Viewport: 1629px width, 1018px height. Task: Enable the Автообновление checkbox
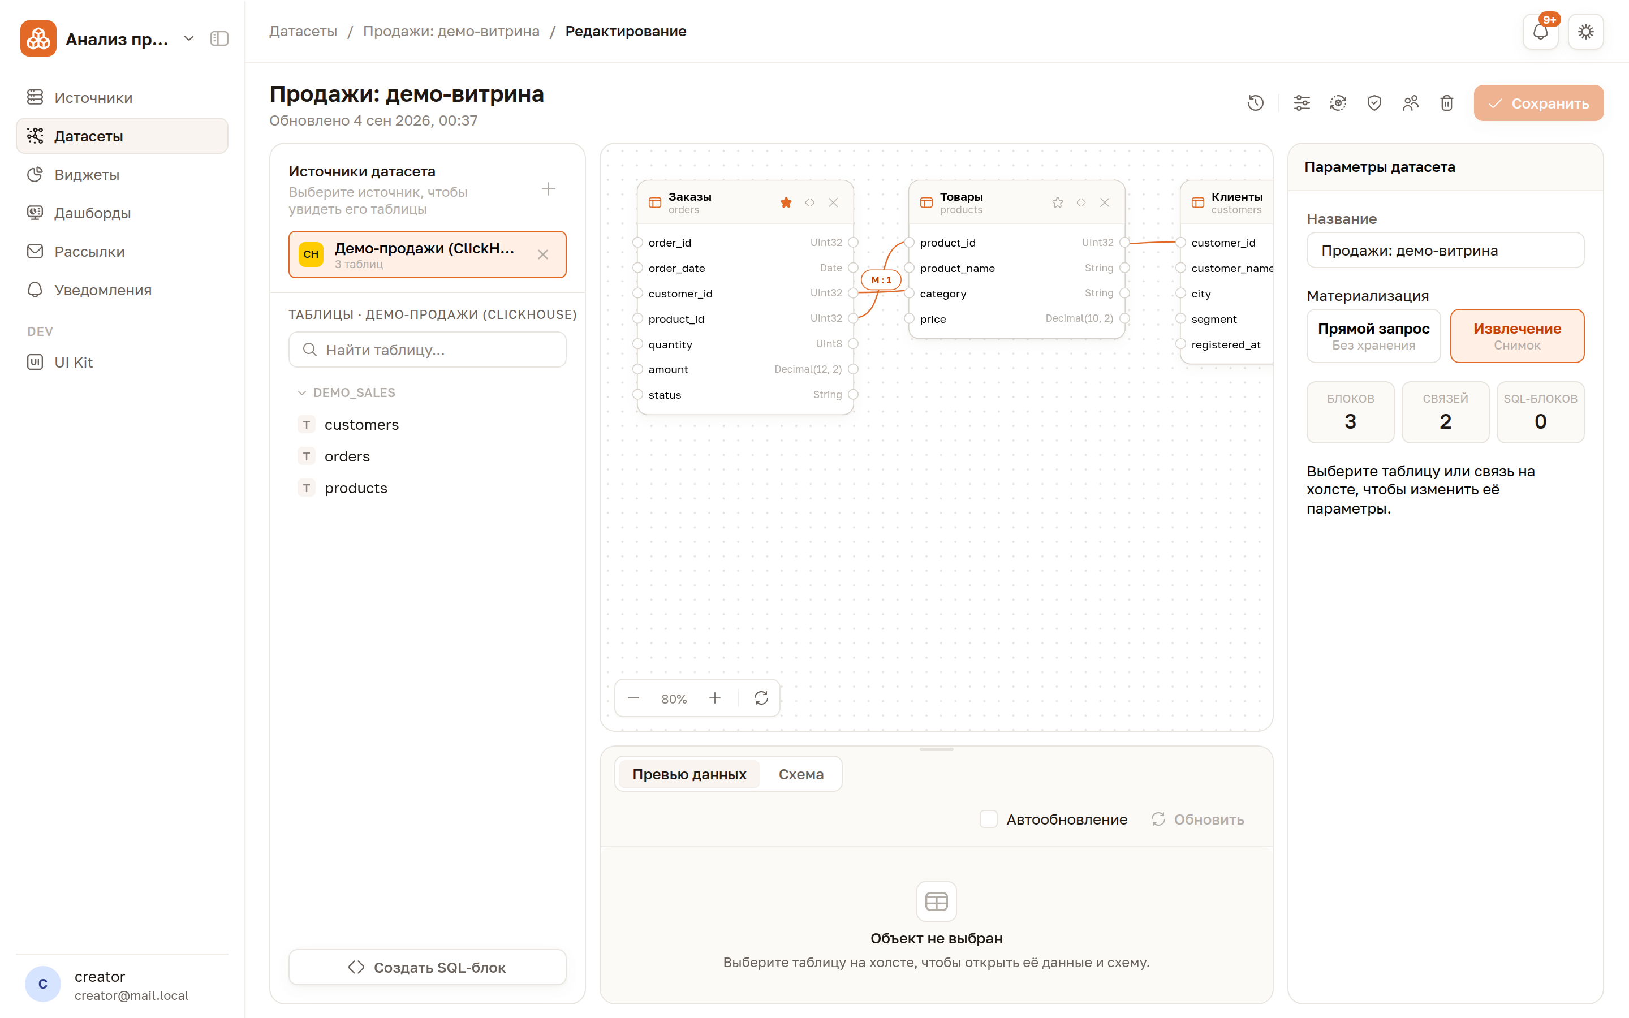[x=988, y=819]
